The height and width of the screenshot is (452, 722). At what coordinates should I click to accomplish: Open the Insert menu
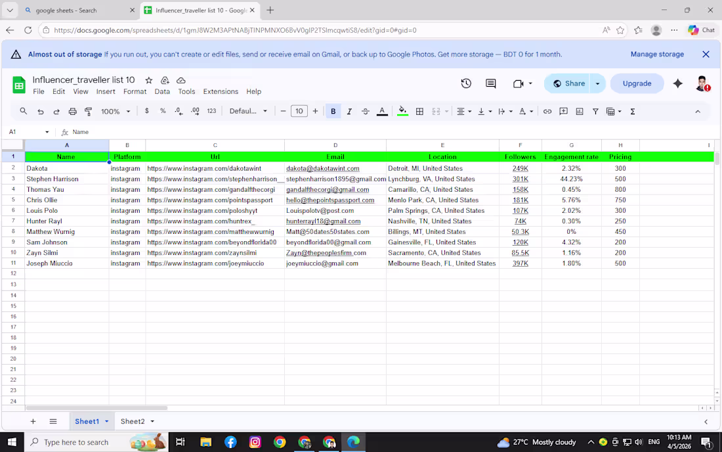point(106,91)
